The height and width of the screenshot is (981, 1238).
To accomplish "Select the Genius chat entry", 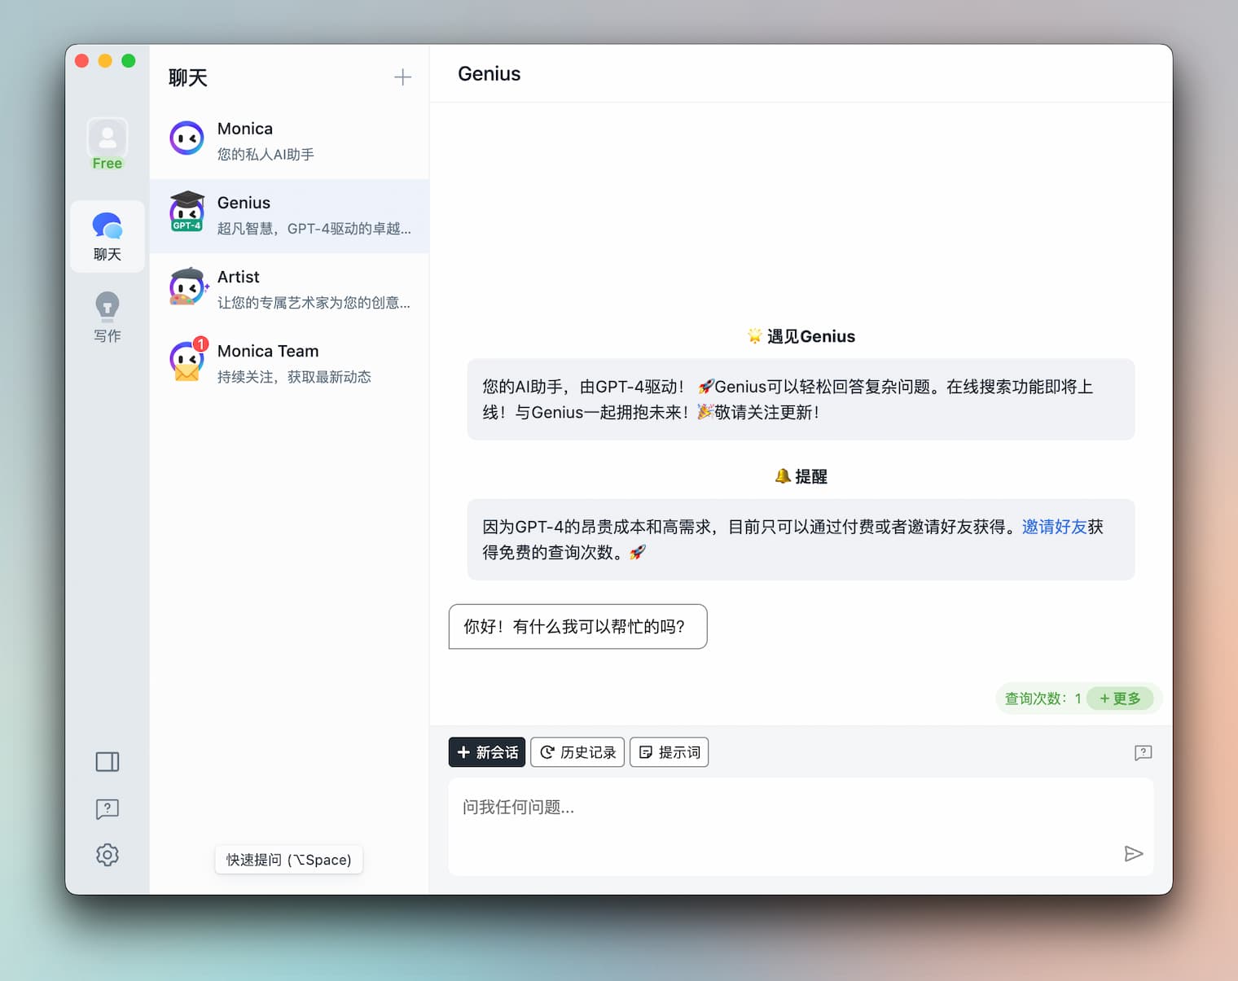I will pos(289,216).
